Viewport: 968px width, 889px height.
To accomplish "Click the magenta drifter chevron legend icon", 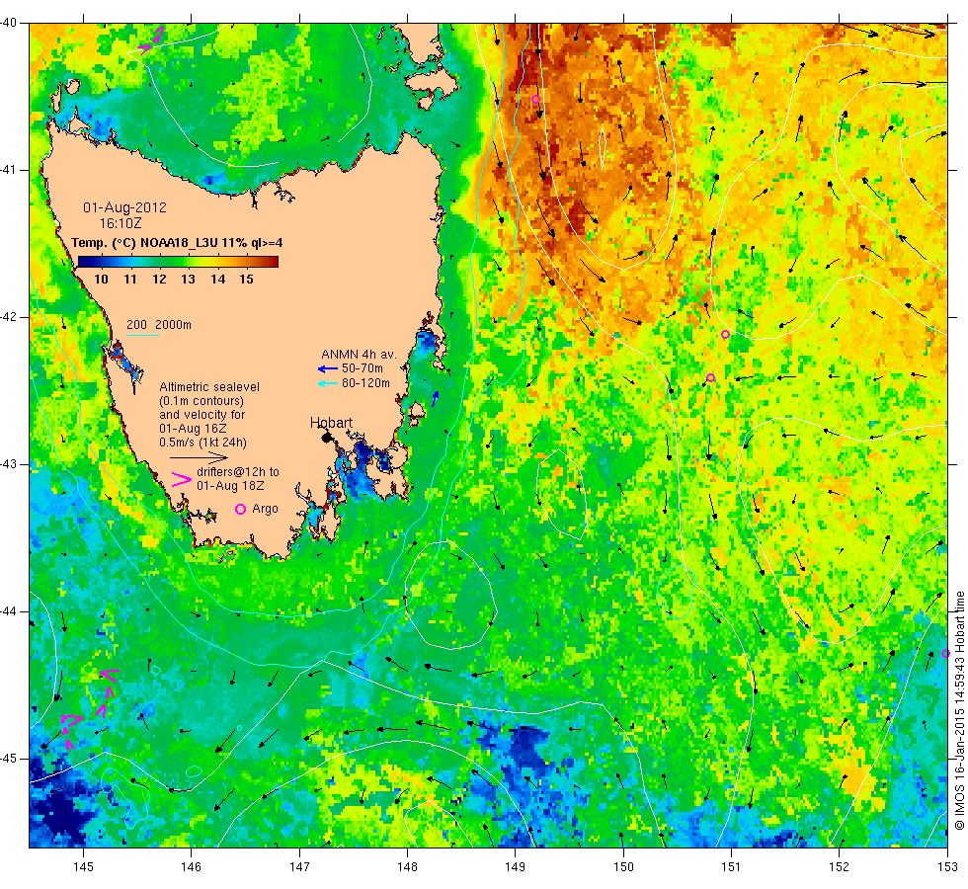I will point(181,480).
